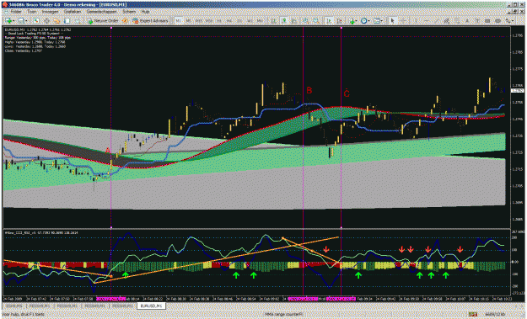The height and width of the screenshot is (319, 527).
Task: Select the M15 timeframe button
Action: (x=199, y=21)
